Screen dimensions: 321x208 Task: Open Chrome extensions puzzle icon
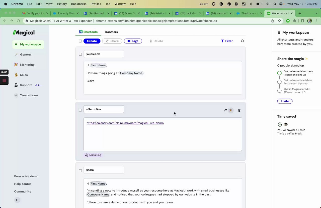295,21
